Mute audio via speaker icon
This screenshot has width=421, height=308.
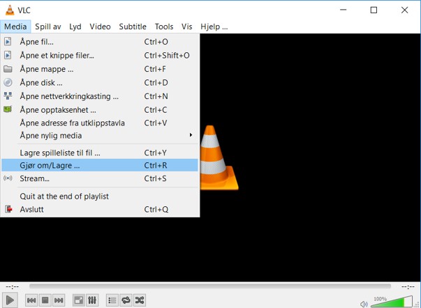[x=364, y=303]
